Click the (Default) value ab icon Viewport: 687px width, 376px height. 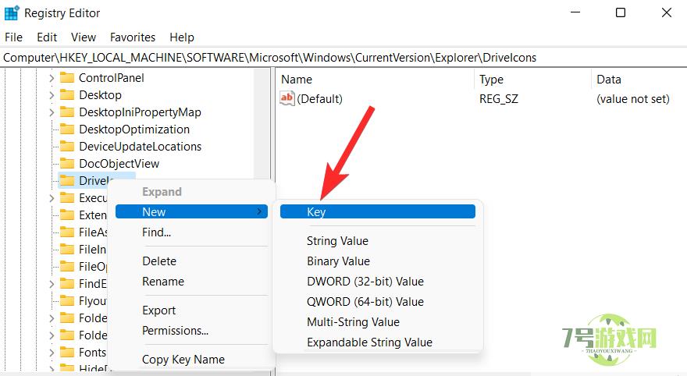tap(287, 98)
